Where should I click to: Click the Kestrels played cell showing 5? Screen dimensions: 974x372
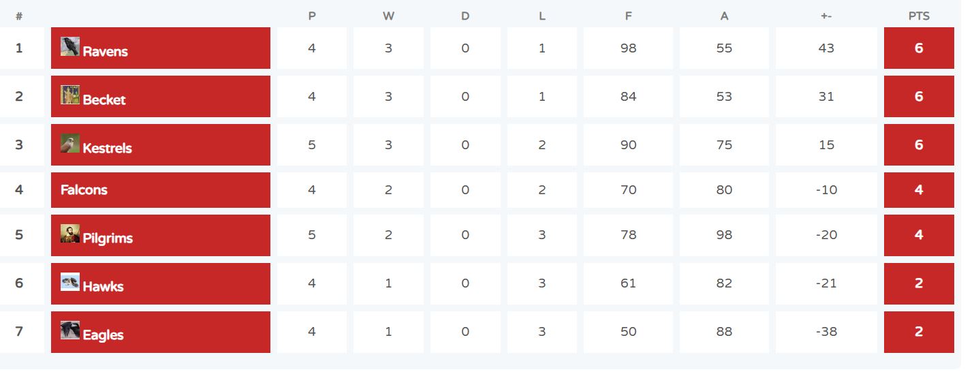coord(312,144)
